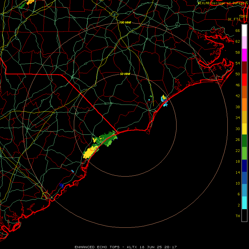Screen dimensions: 249x249
Task: Click the white swatch in the tops legend
Action: coord(244,30)
